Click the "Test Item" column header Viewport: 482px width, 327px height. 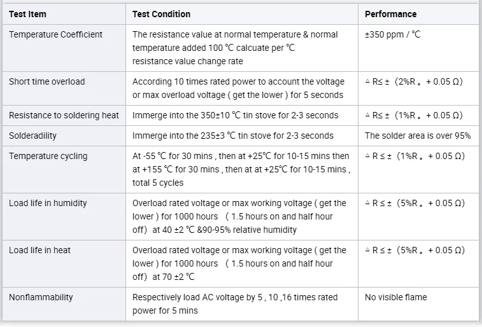coord(27,14)
